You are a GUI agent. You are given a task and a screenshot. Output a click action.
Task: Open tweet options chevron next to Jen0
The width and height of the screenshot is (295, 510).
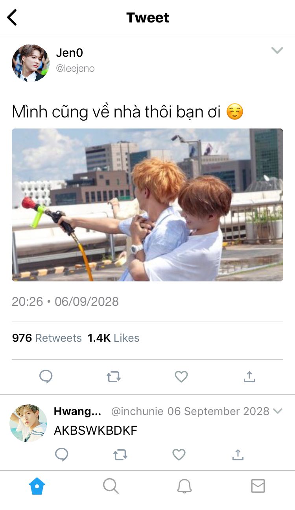(x=277, y=50)
